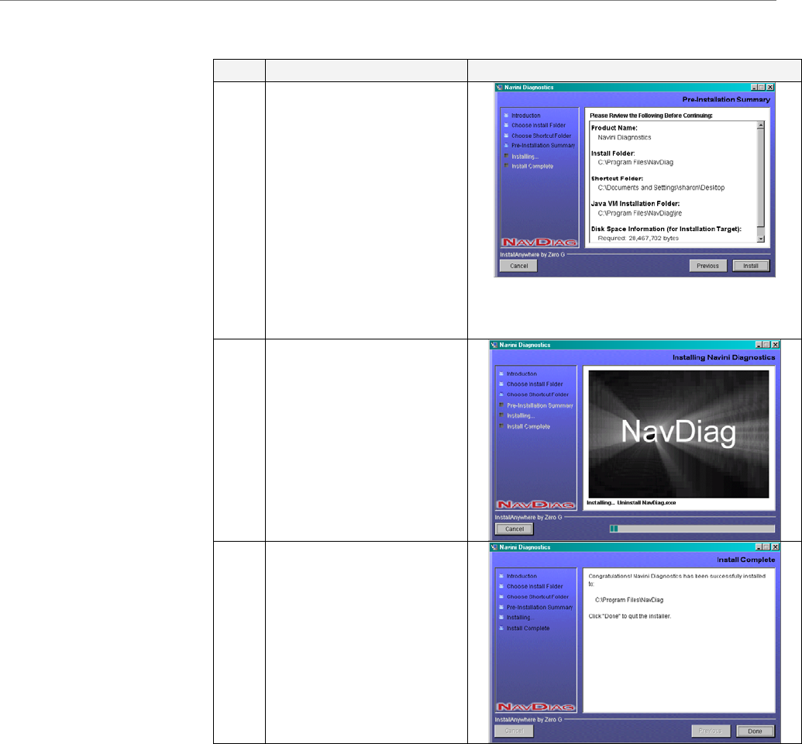Select Choose Install Folder step in Installing window
Screen dimensions: 802x744
click(x=535, y=384)
